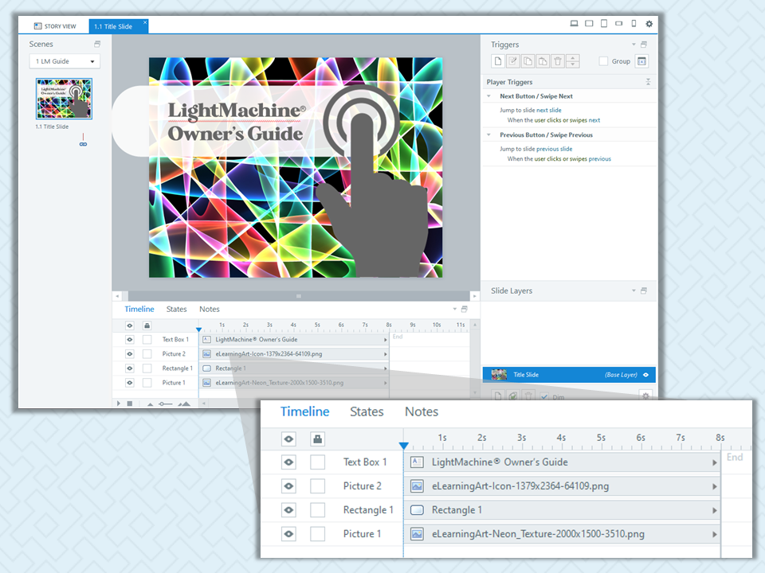
Task: Open the Timeline tab in the main window
Action: [139, 309]
